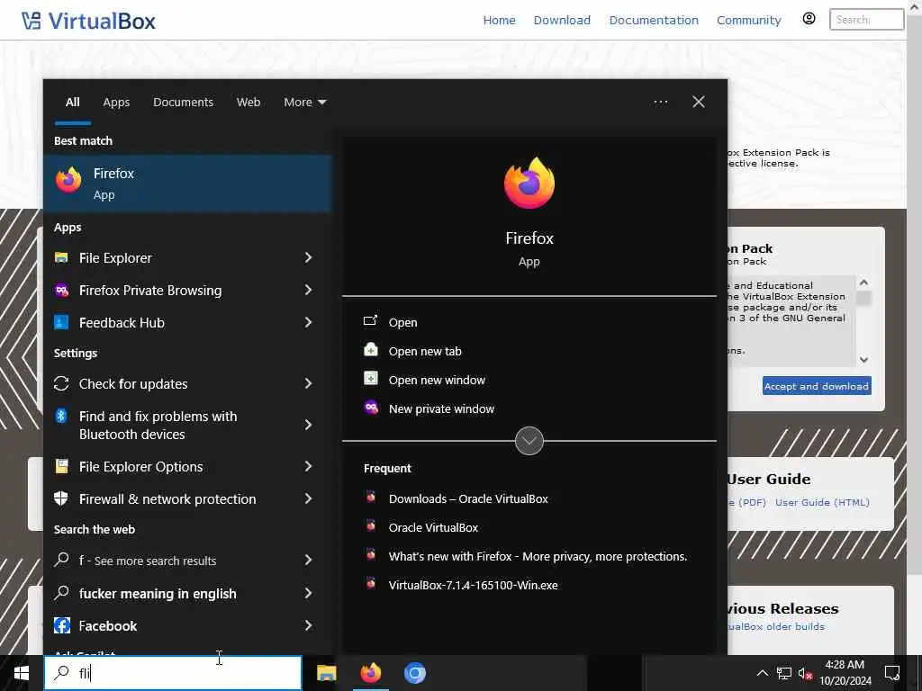This screenshot has width=922, height=691.
Task: Open the More filter dropdown
Action: 304,103
